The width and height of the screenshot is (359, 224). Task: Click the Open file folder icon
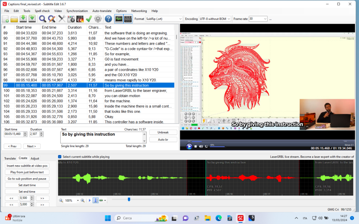pos(14,19)
